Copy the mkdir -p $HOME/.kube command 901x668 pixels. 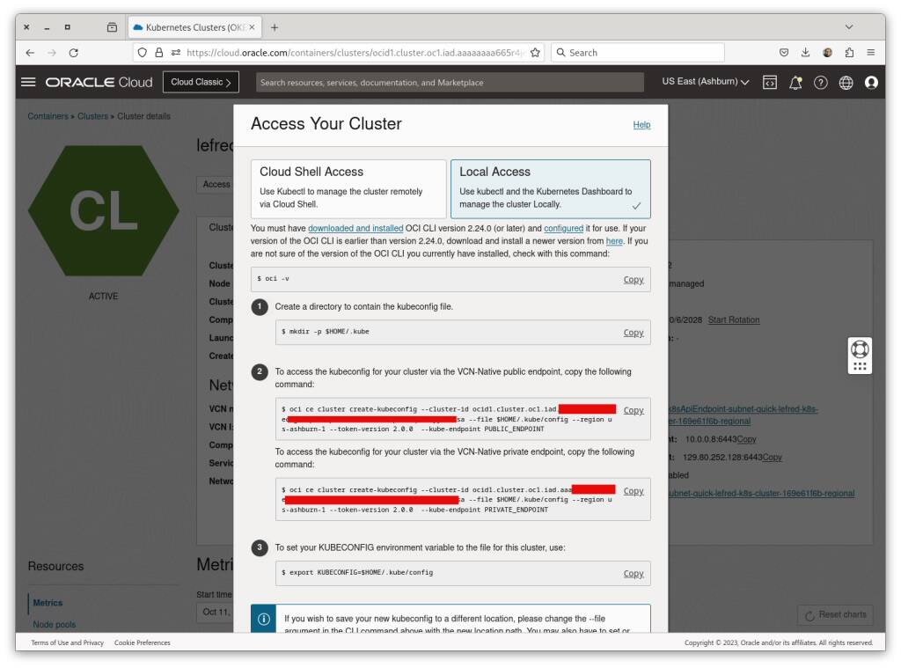[x=634, y=333]
